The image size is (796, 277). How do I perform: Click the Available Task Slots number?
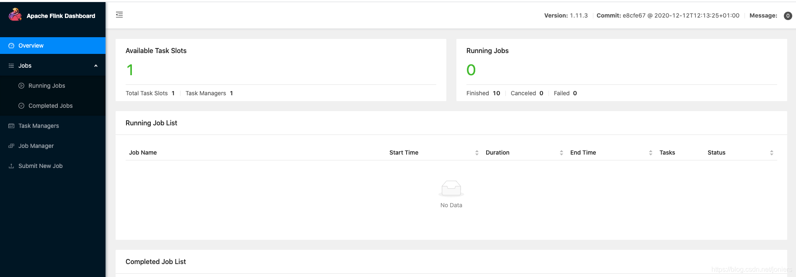[130, 70]
